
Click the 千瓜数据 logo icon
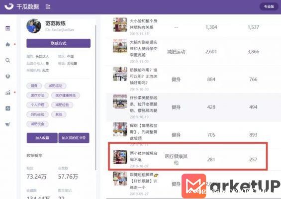pyautogui.click(x=9, y=6)
